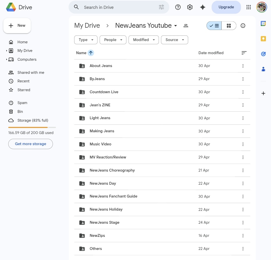Screen dimensions: 271x260
Task: Open more actions for NewJeans Stage
Action: click(x=243, y=222)
